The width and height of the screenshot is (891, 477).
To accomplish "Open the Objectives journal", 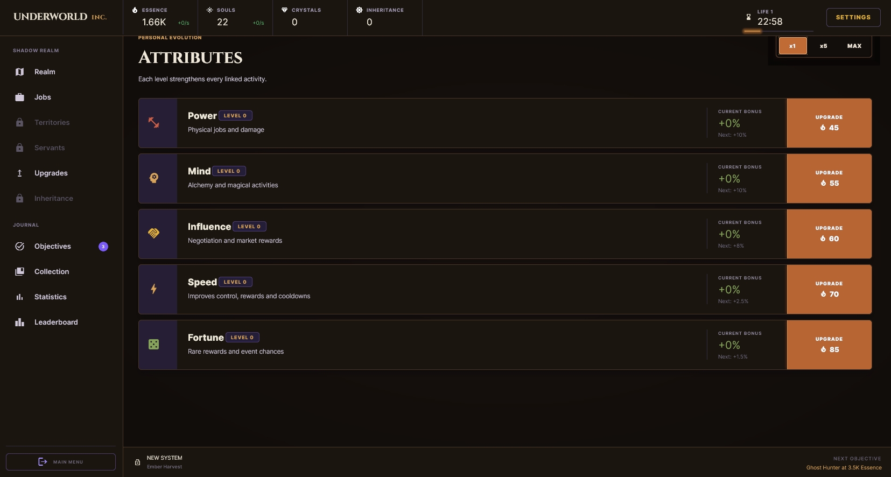I will (61, 247).
